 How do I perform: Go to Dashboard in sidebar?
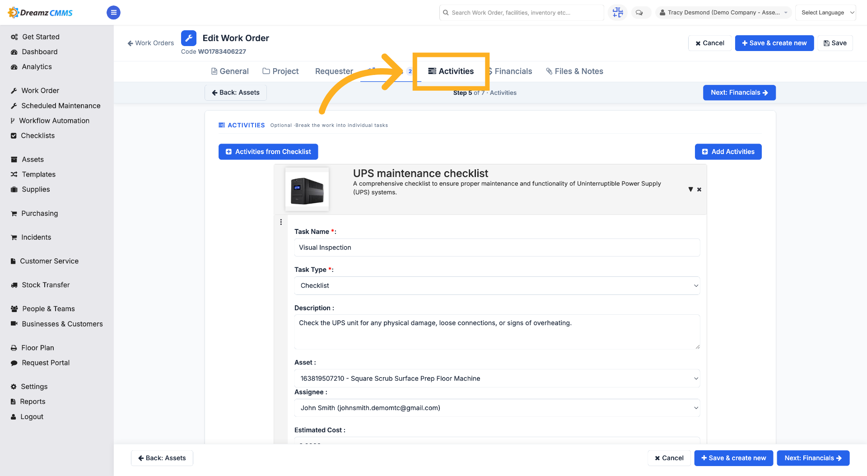34,52
